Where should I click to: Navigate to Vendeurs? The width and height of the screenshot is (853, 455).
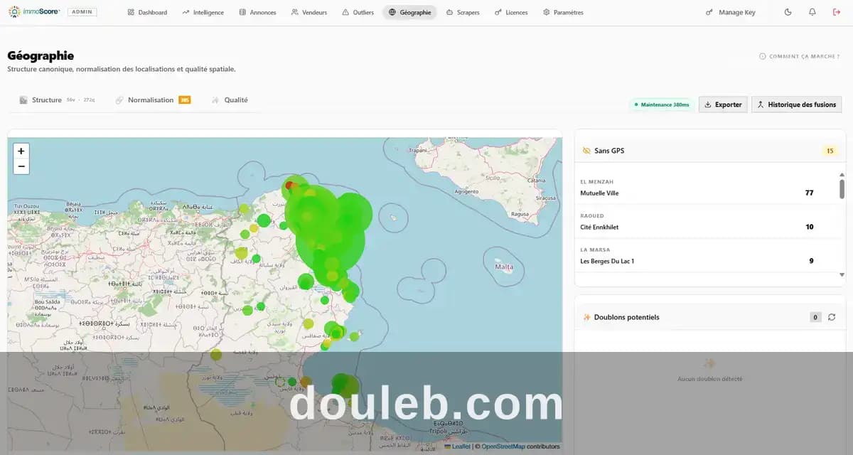(x=309, y=12)
